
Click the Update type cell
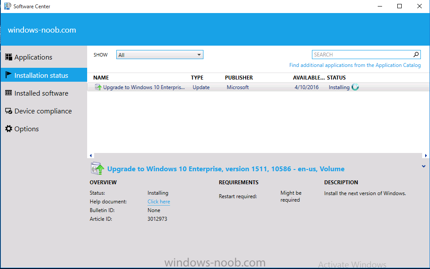tap(201, 87)
